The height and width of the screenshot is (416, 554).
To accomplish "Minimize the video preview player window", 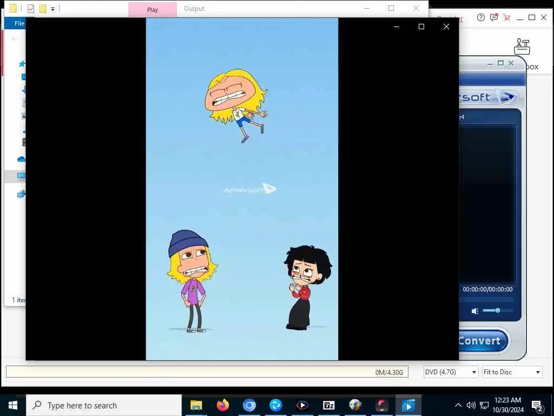I will (397, 27).
